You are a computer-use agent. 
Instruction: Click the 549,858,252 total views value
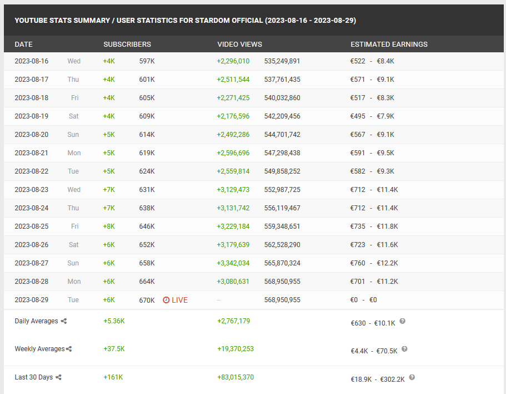[x=282, y=171]
